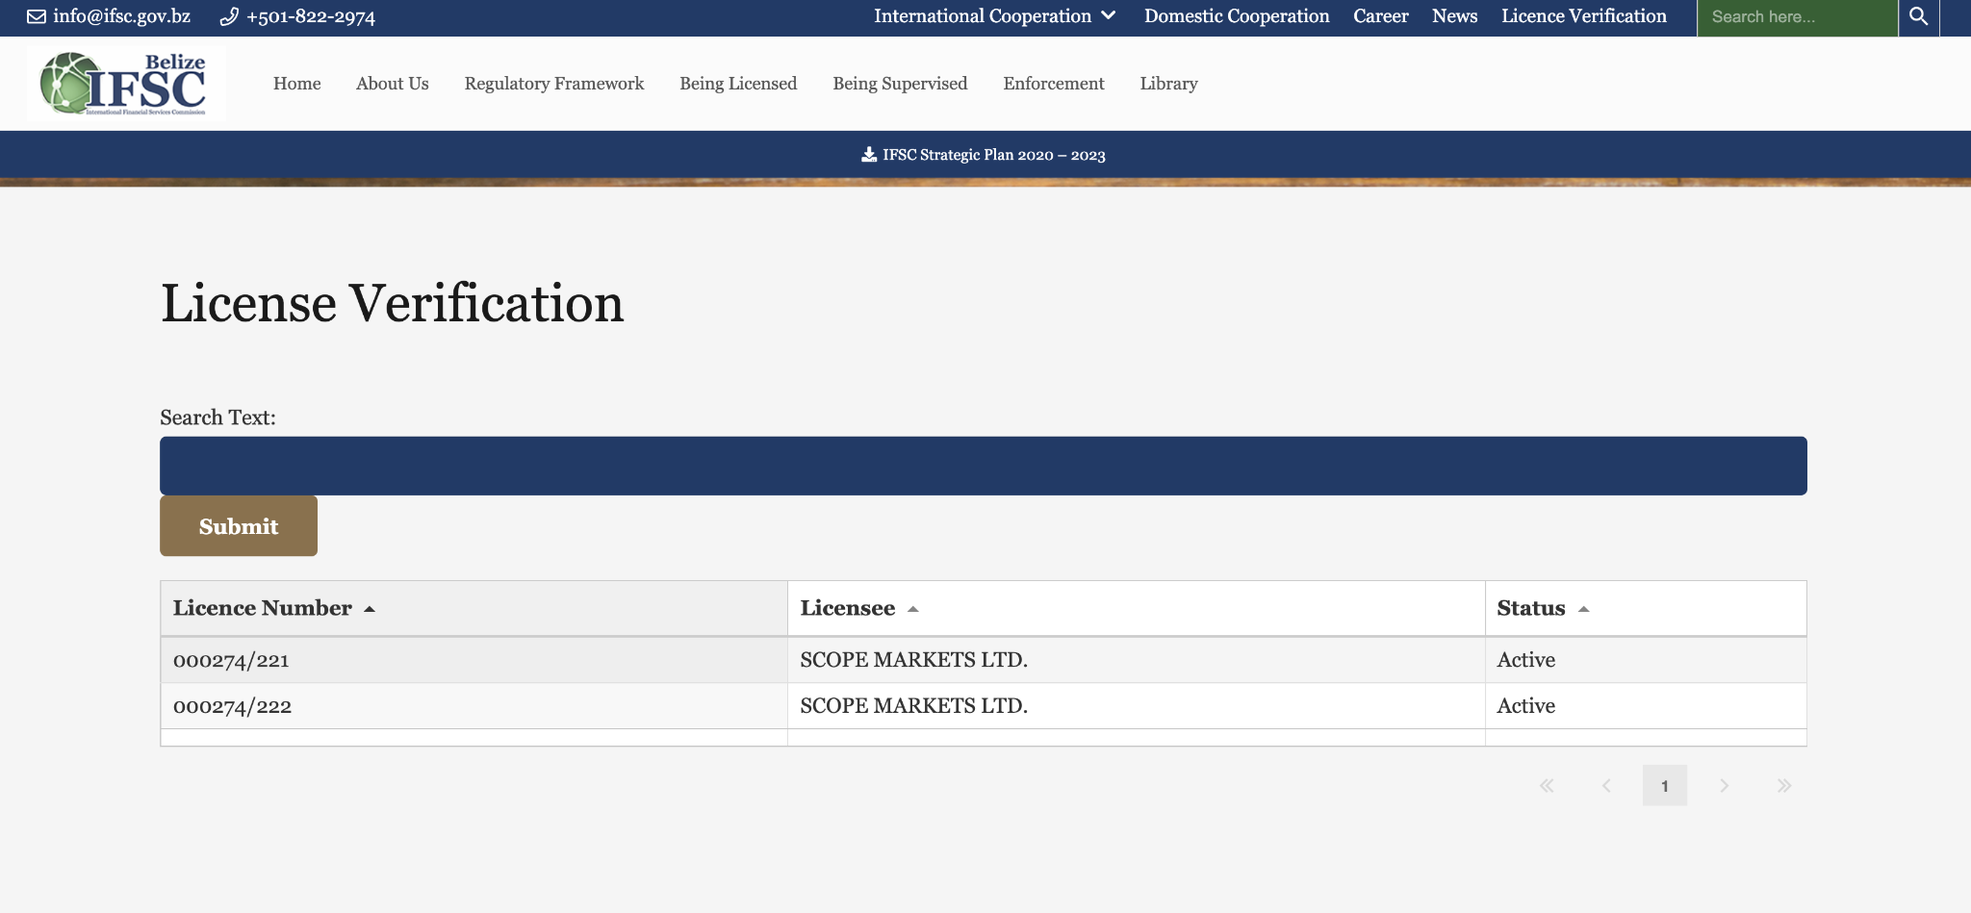This screenshot has height=913, width=1971.
Task: Open Licence Verification in top bar
Action: pyautogui.click(x=1584, y=16)
